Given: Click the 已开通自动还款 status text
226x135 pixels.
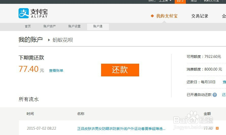Looking at the screenshot, I should pos(199,95).
